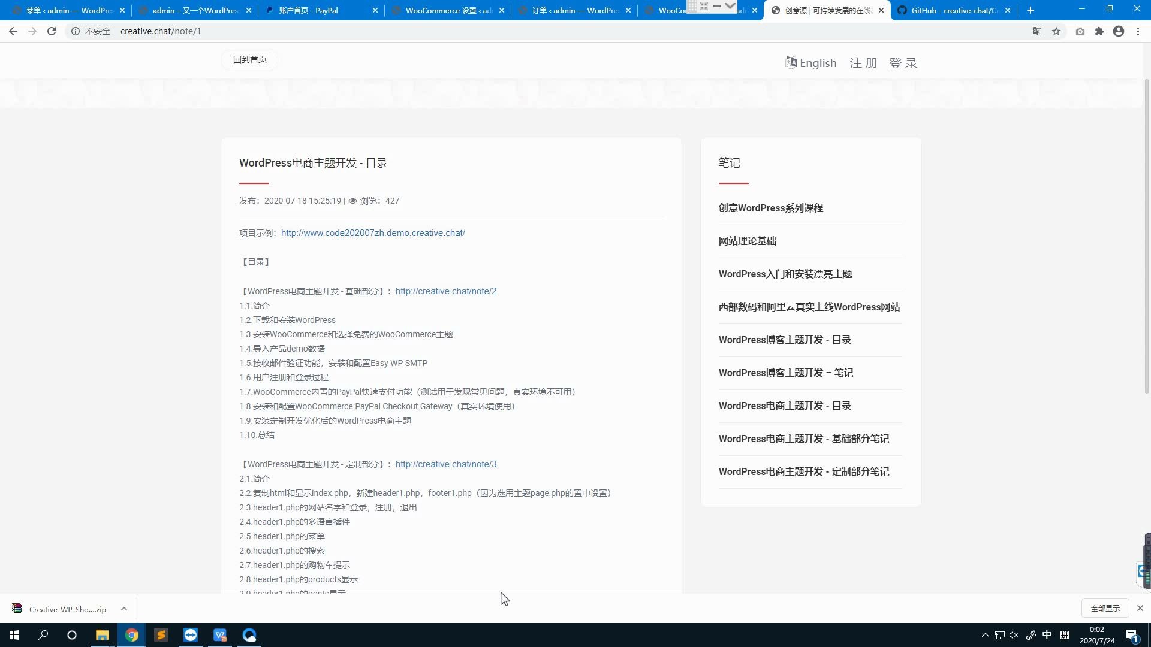Viewport: 1151px width, 647px height.
Task: Expand the Creative-WP-Sho zip download options
Action: (124, 609)
